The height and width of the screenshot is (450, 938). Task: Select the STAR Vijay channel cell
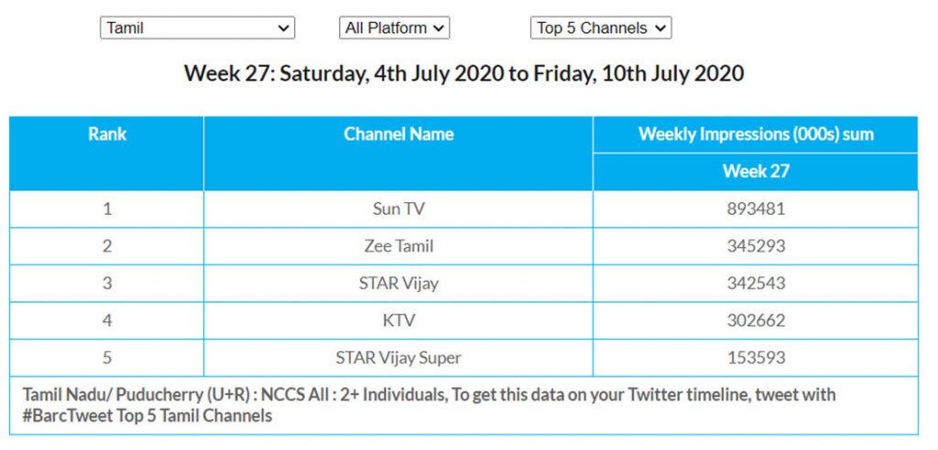tap(398, 284)
